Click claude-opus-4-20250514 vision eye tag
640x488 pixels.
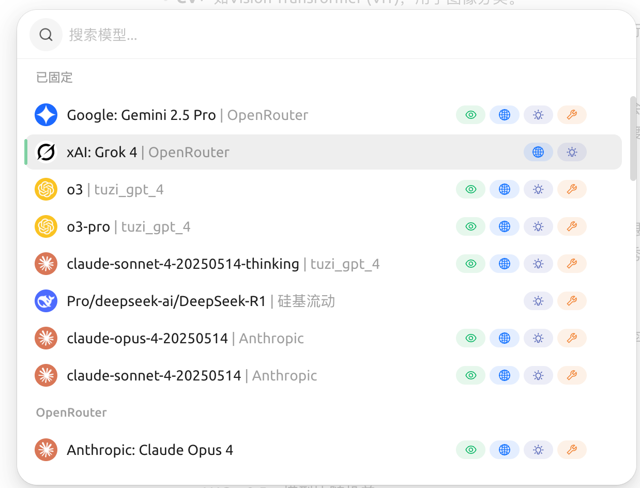pos(470,338)
